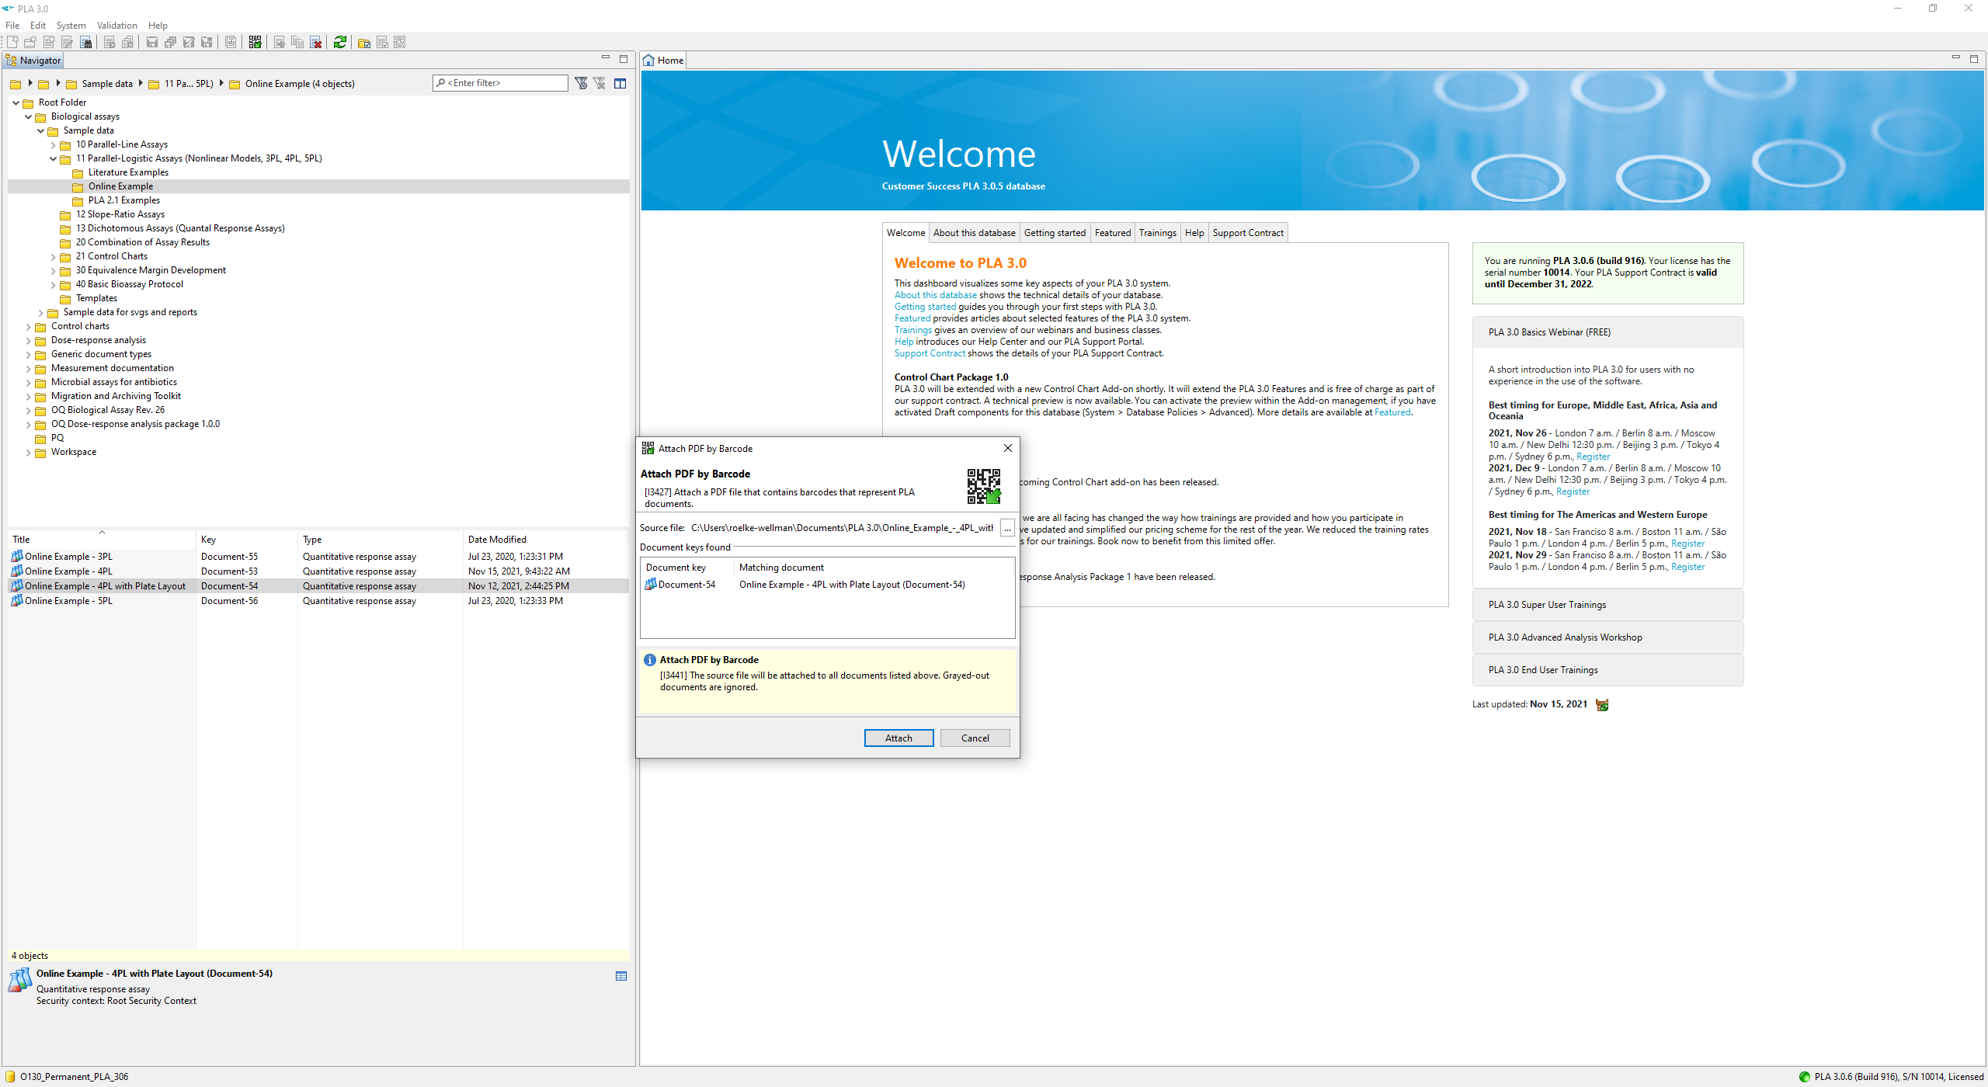Click into the Navigator Enter filter field
1988x1087 pixels.
pyautogui.click(x=501, y=83)
